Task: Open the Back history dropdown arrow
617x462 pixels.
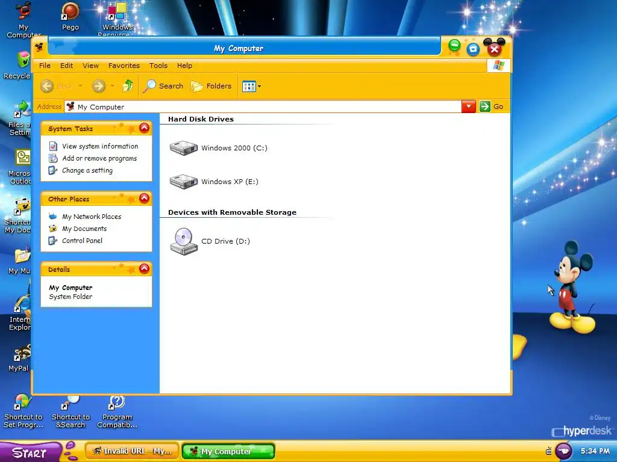Action: 80,85
